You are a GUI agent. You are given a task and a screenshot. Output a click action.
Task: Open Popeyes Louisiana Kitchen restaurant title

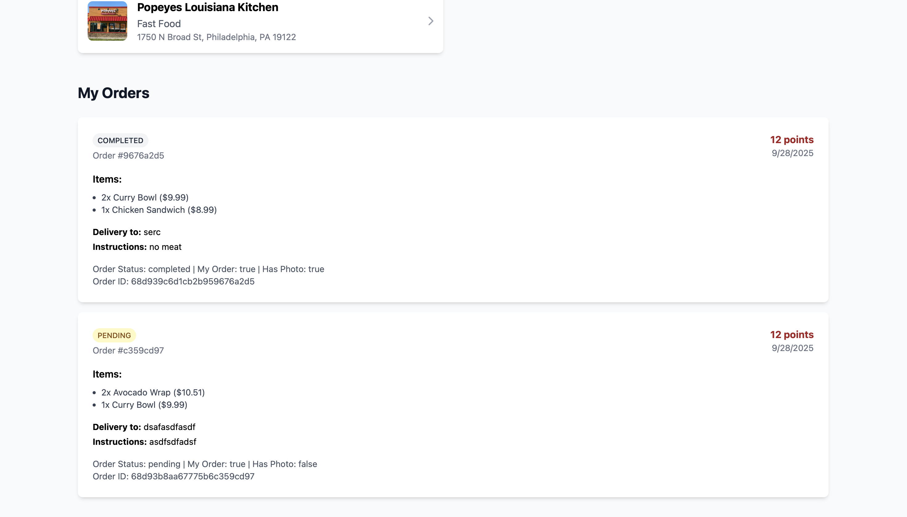(207, 7)
